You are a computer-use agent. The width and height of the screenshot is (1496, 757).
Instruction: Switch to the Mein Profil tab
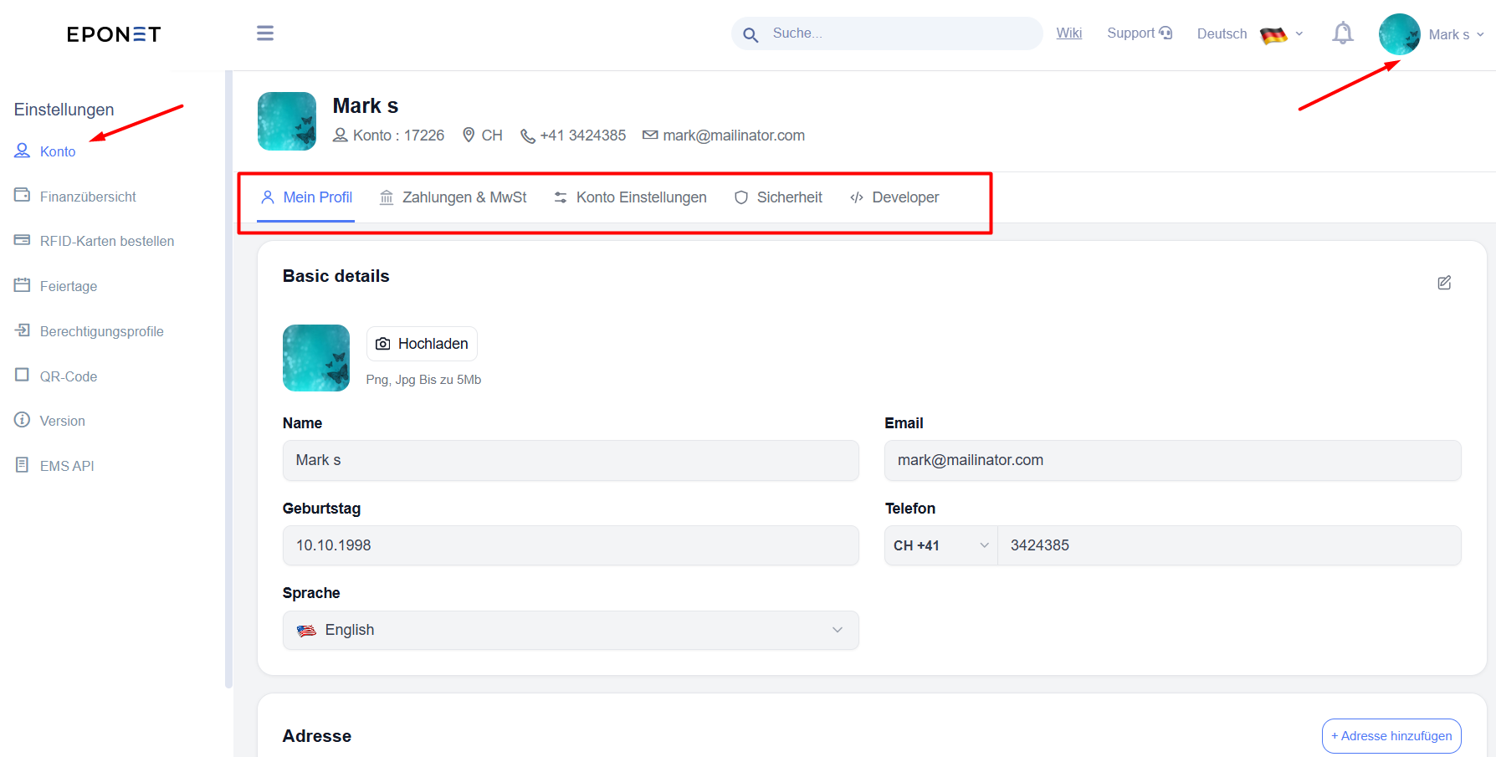[x=306, y=197]
